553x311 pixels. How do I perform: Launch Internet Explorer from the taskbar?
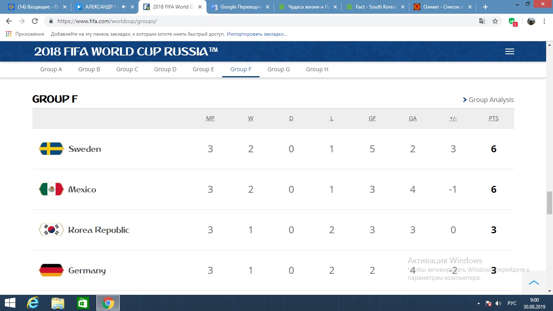click(32, 303)
